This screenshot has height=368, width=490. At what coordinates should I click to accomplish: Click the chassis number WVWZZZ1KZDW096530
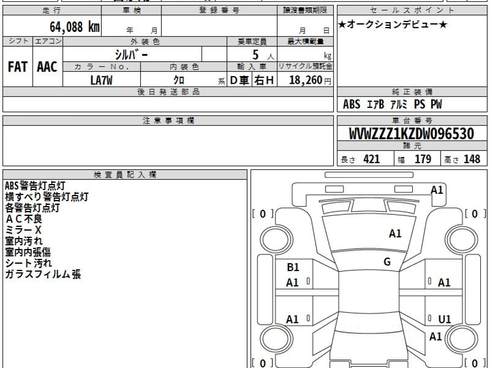pos(412,134)
